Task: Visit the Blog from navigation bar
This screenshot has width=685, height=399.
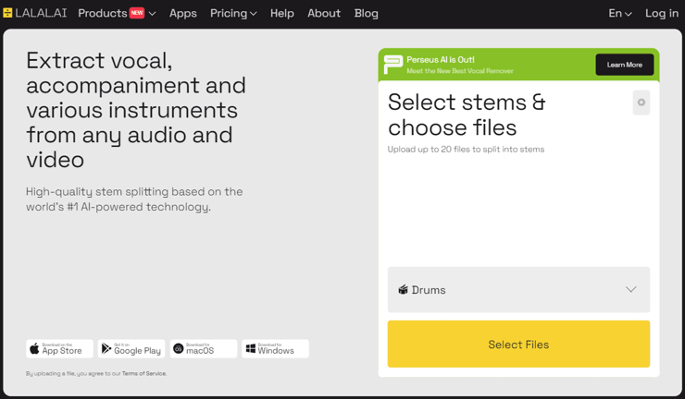Action: coord(367,13)
